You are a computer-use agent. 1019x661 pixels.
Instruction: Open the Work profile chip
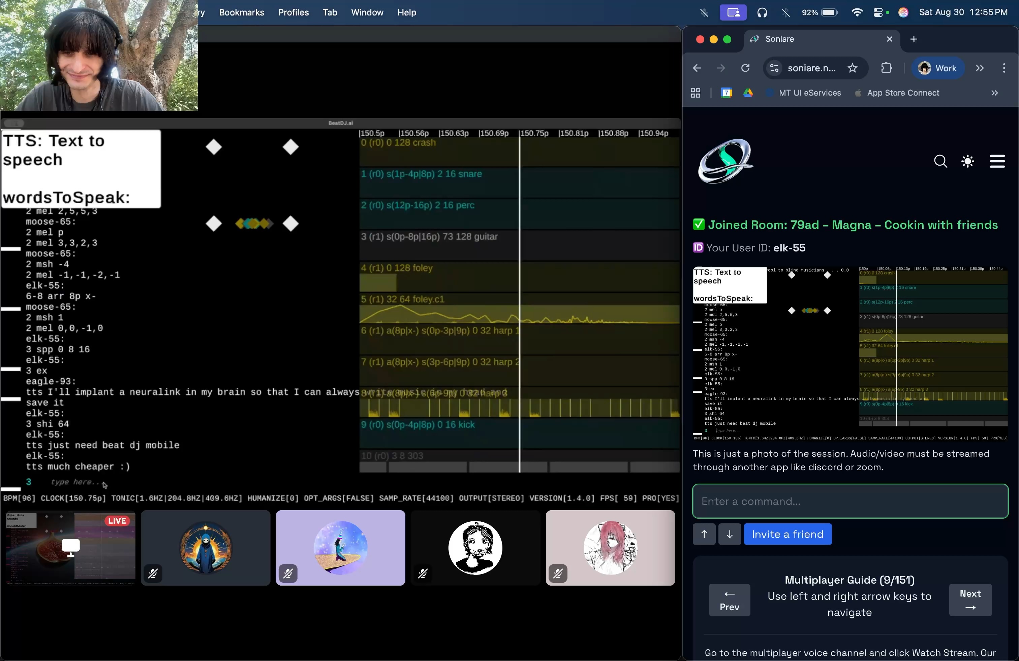(x=938, y=68)
